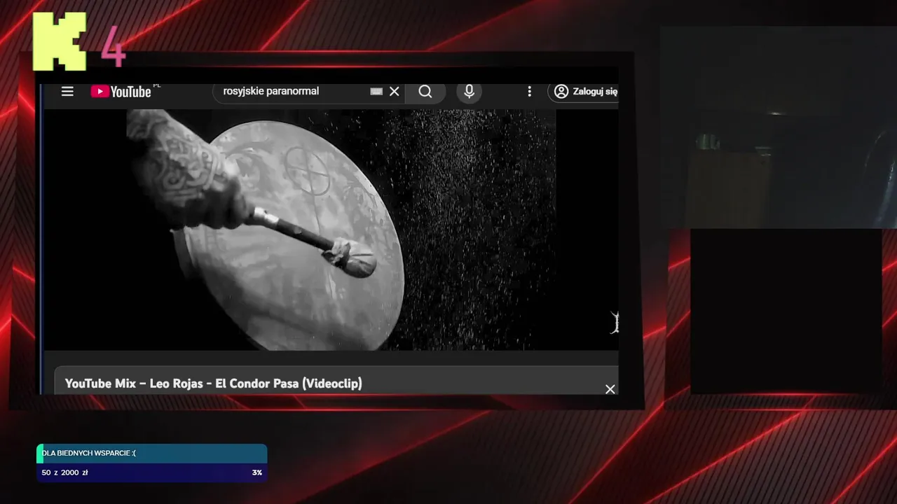
Task: Start voice search with the microphone
Action: tap(469, 91)
